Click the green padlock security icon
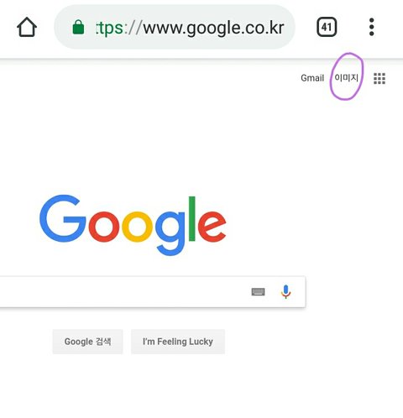Screen dimensions: 403x418 (x=78, y=27)
